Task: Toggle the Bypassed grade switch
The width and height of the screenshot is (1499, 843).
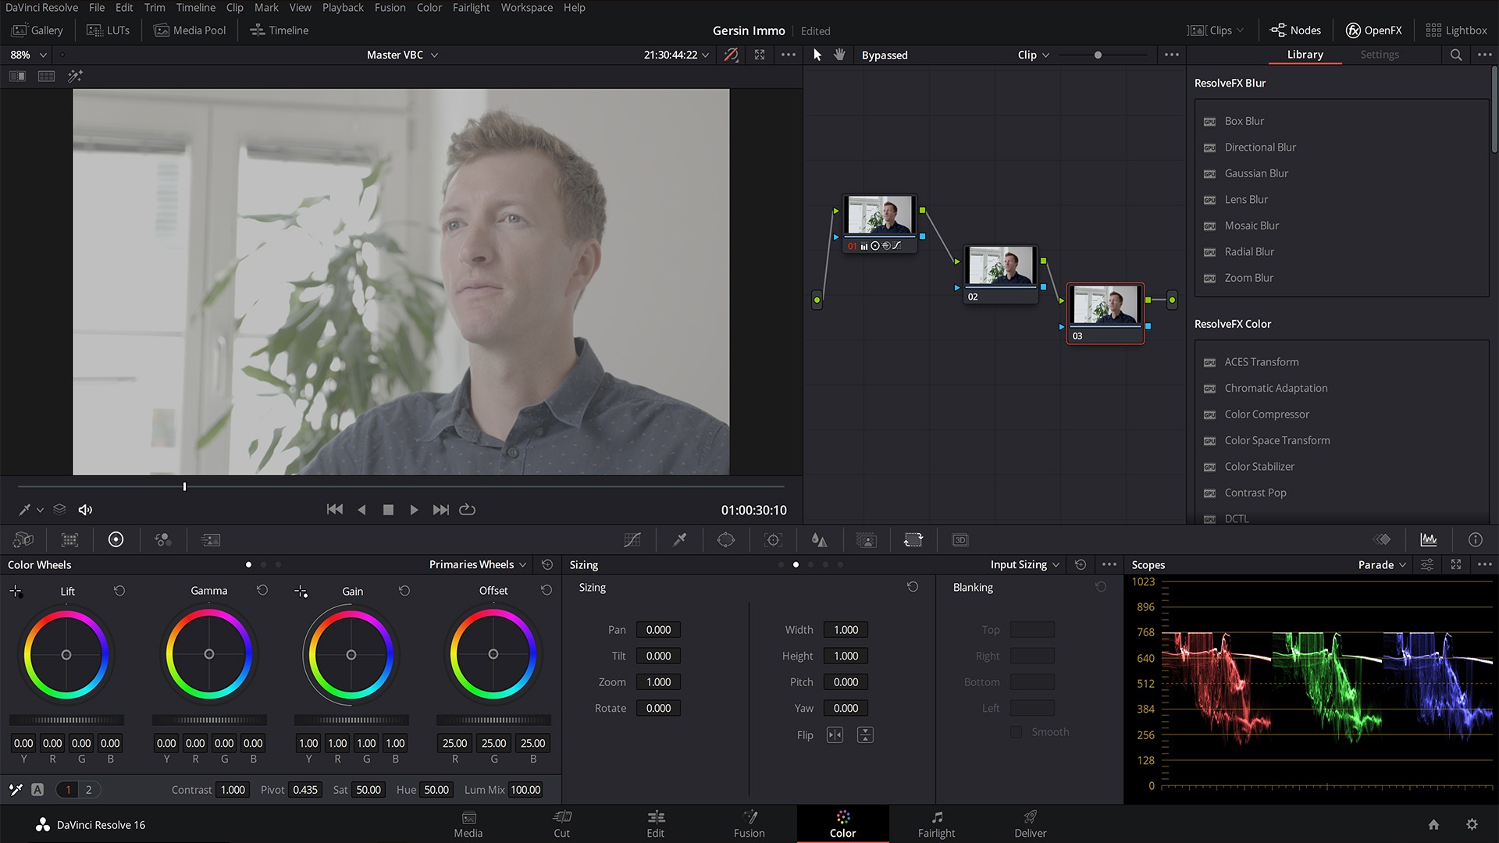Action: coord(884,55)
